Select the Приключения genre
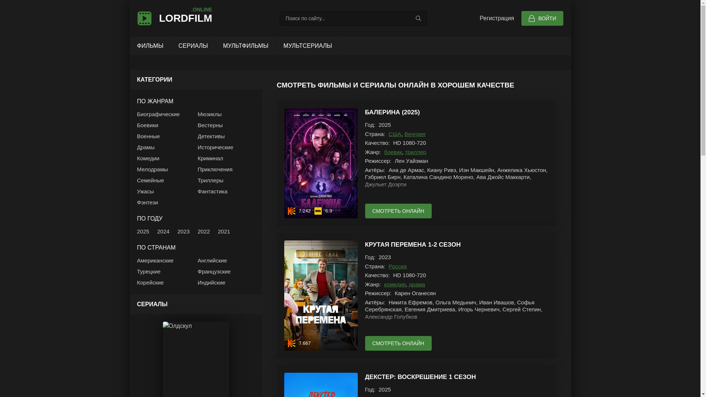Viewport: 706px width, 397px height. point(215,169)
